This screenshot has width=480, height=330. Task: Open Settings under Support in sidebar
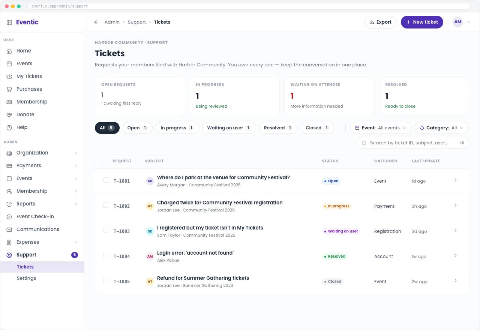(27, 278)
